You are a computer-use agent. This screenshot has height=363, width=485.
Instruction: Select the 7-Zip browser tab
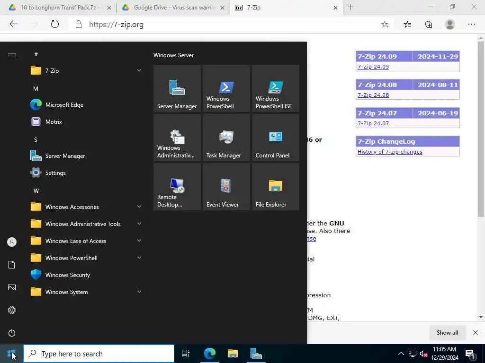click(286, 8)
